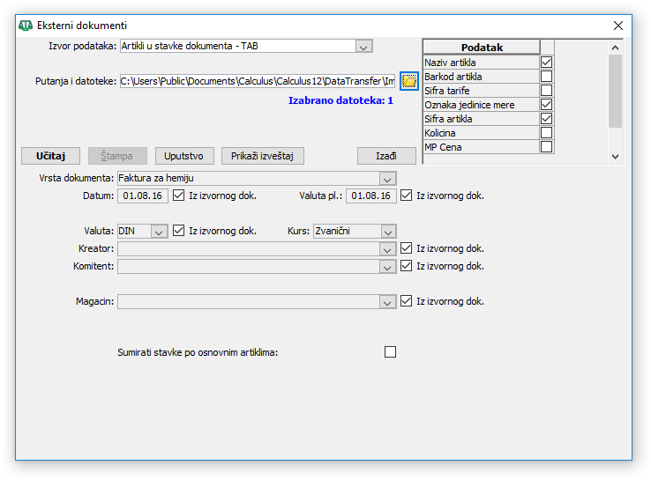Click scroll up arrow in Podatak list
Screen dimensions: 651x480
pyautogui.click(x=616, y=48)
